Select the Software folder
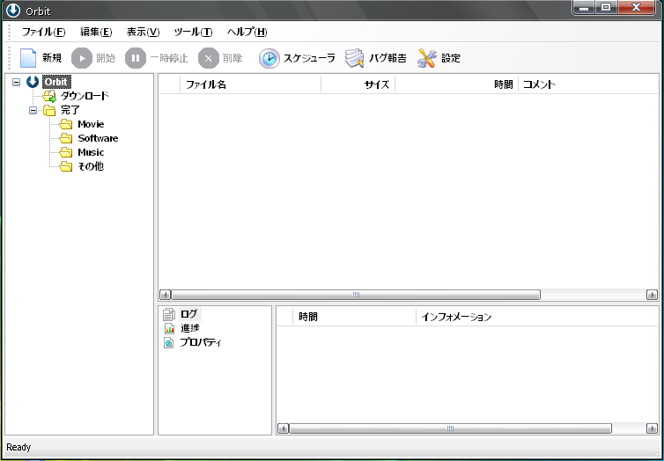 97,138
